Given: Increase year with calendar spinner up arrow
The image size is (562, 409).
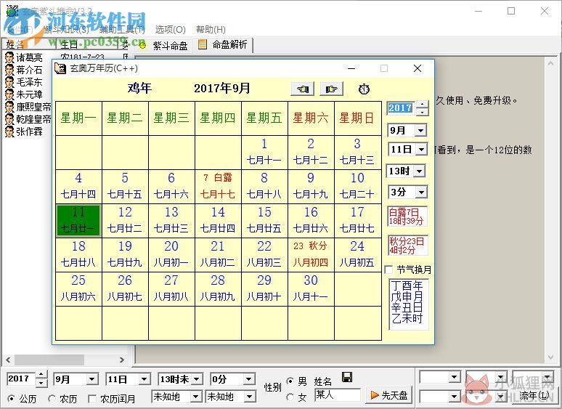Looking at the screenshot, I should click(x=423, y=105).
